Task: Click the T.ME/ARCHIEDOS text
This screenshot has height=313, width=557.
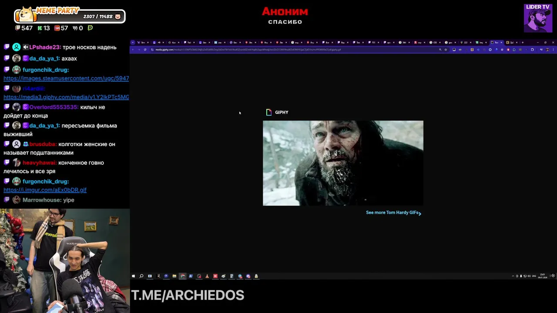Action: tap(188, 295)
